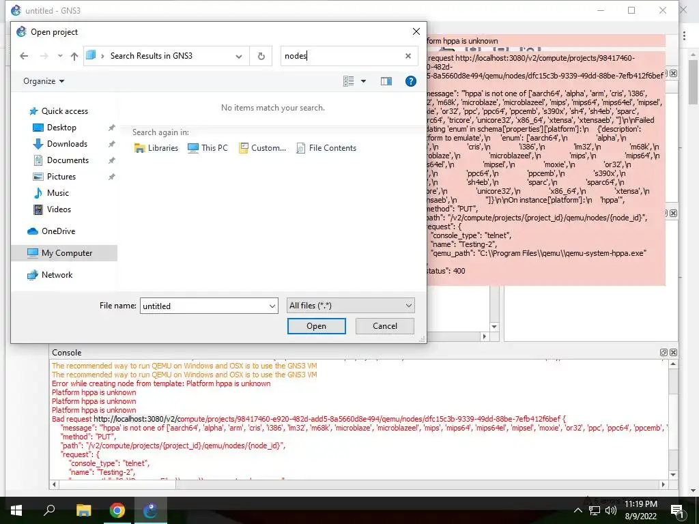Open the network status tray icon
Screen dimensions: 699x524
coord(595,510)
